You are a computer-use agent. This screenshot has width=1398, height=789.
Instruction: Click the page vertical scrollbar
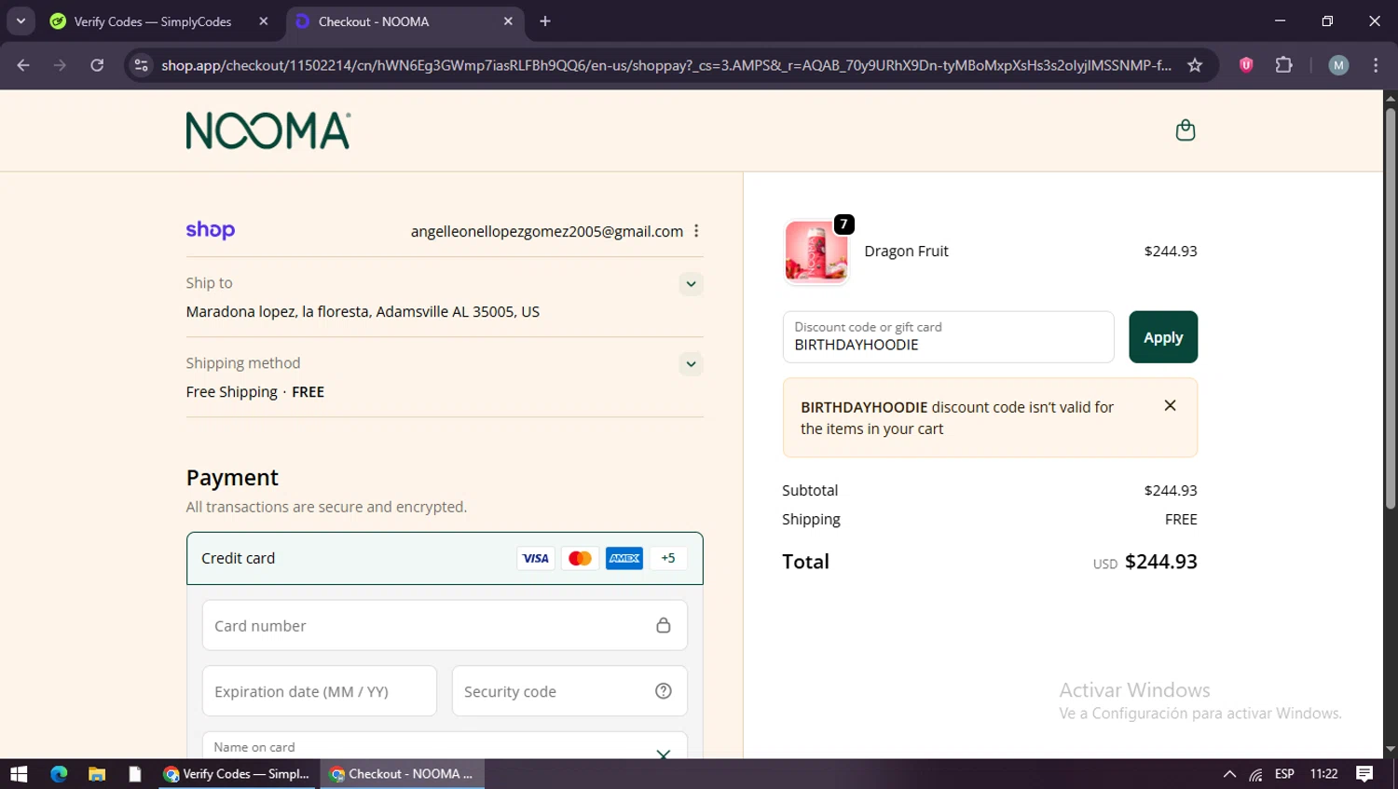1390,307
